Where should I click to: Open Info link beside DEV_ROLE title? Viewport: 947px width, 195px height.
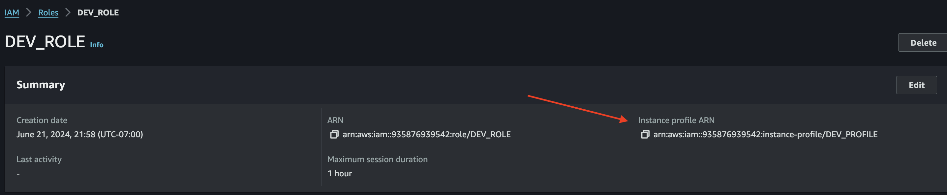coord(97,45)
